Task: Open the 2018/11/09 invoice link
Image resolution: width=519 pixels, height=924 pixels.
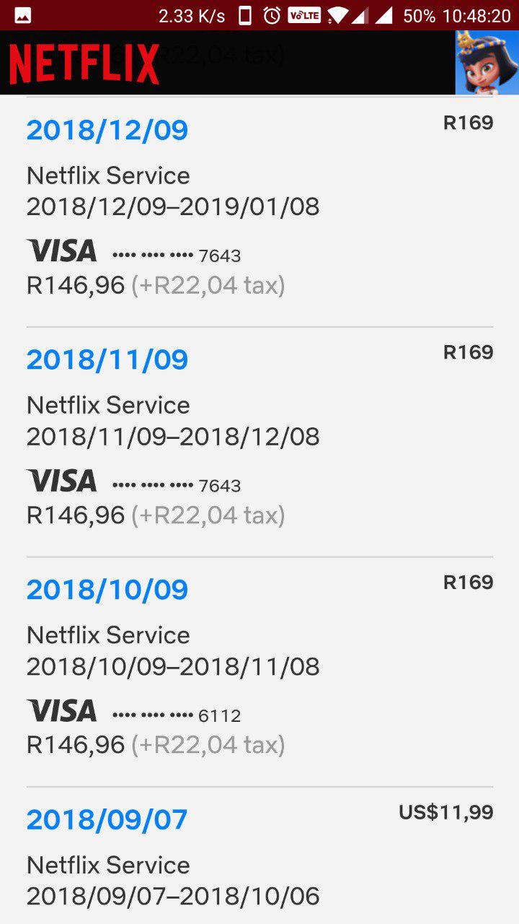Action: (107, 359)
